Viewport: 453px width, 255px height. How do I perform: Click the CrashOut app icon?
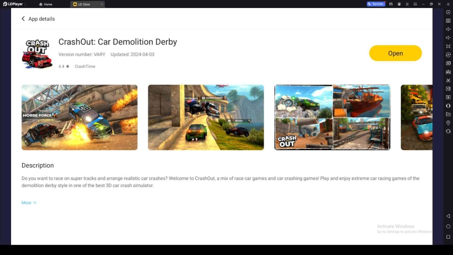tap(37, 54)
